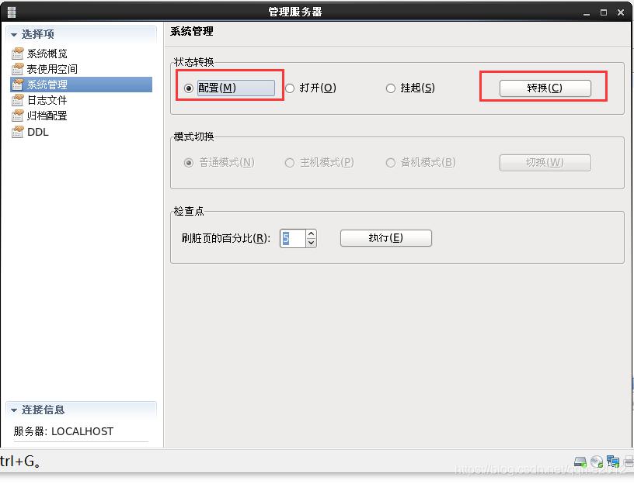This screenshot has width=634, height=484.
Task: Click the network adapter status icon
Action: (x=613, y=462)
